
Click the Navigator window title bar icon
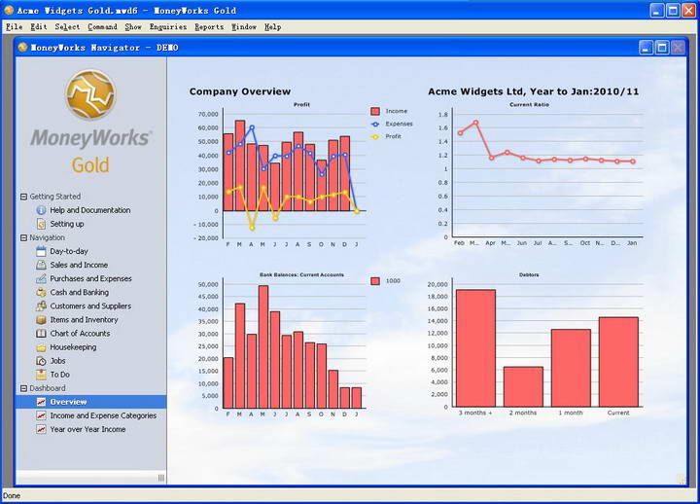click(x=22, y=47)
